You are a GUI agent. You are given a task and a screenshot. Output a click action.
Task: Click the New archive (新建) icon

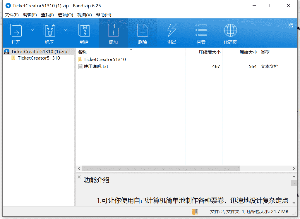click(x=84, y=30)
